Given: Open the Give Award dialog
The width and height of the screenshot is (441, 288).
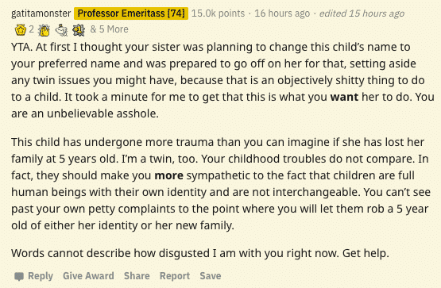Looking at the screenshot, I should (x=88, y=276).
